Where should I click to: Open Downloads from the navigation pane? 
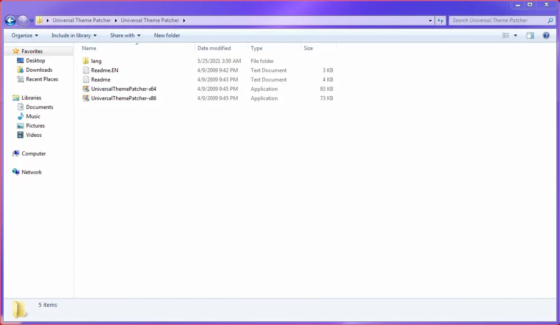point(39,70)
